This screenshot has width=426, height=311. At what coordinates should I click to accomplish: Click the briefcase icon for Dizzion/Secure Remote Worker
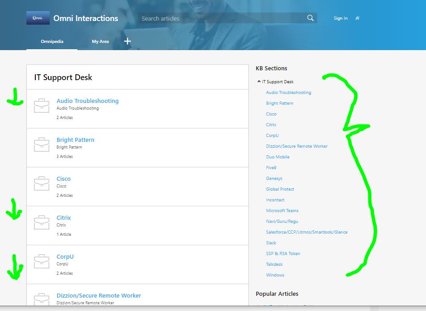(x=42, y=299)
